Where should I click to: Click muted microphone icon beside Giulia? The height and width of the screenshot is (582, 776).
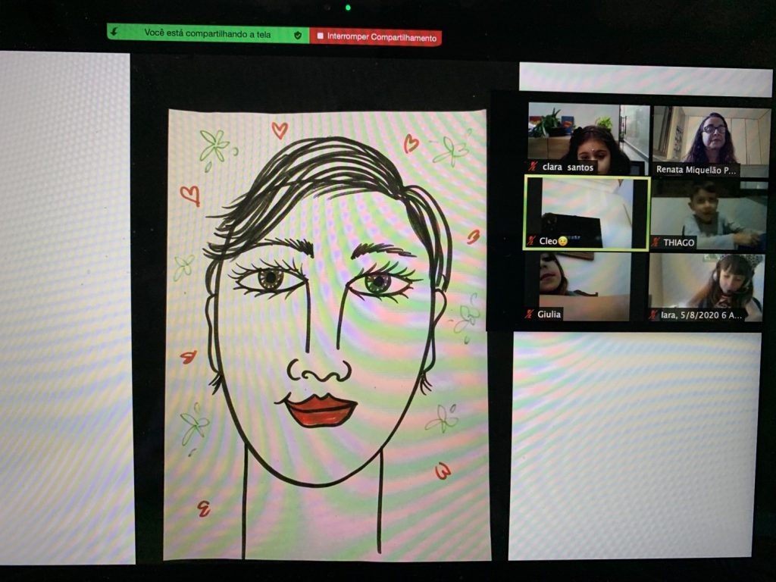[x=530, y=314]
